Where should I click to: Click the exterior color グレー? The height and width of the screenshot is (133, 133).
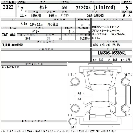tap(36, 32)
